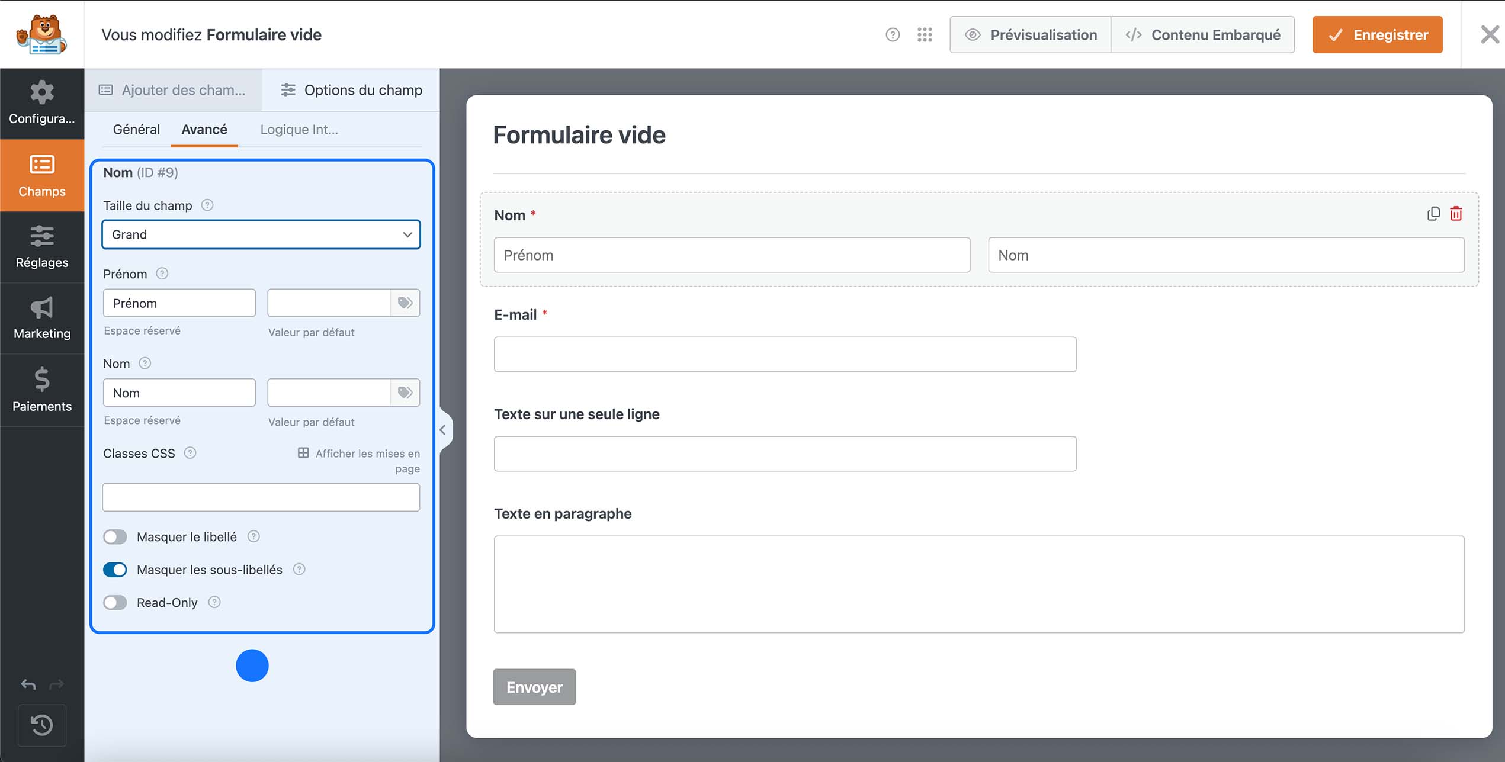
Task: Open the Réglages panel
Action: pyautogui.click(x=41, y=247)
